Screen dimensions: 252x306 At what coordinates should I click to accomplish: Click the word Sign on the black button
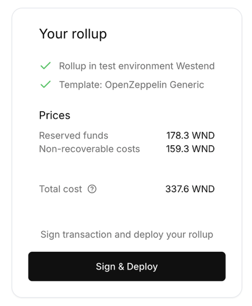pyautogui.click(x=106, y=267)
